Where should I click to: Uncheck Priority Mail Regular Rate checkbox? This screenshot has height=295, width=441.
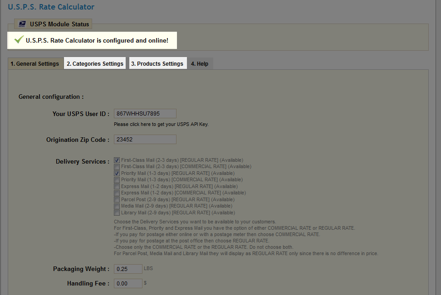tap(117, 174)
